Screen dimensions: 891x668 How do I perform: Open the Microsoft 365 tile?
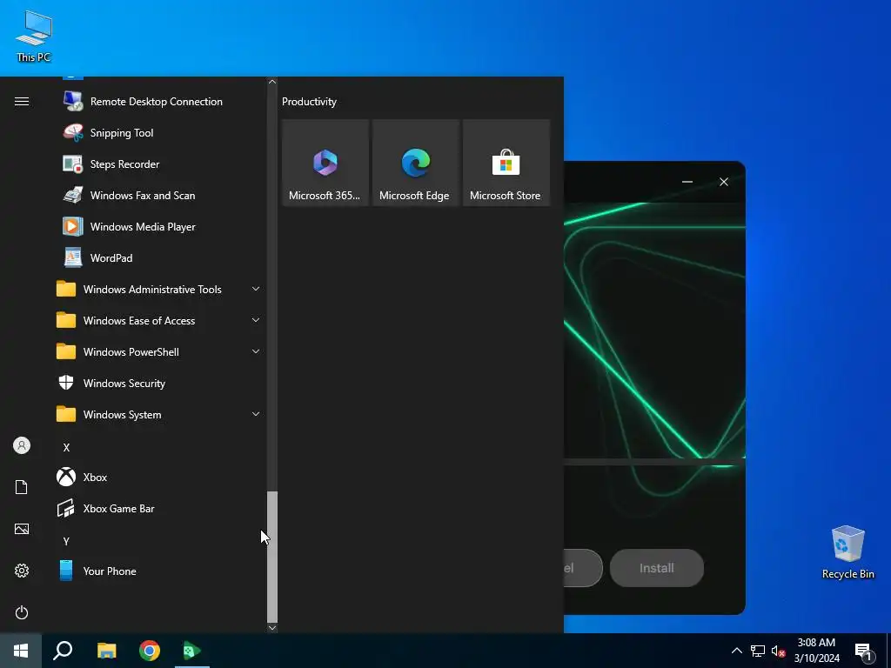[325, 163]
